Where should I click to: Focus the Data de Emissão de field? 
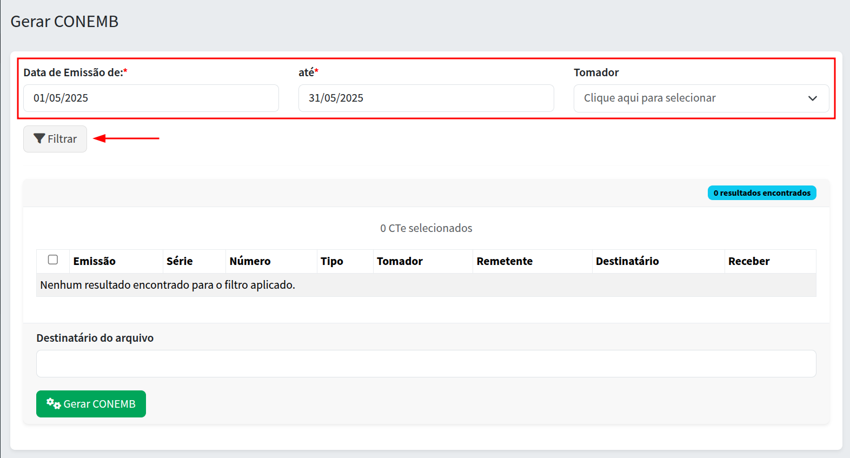[x=151, y=98]
